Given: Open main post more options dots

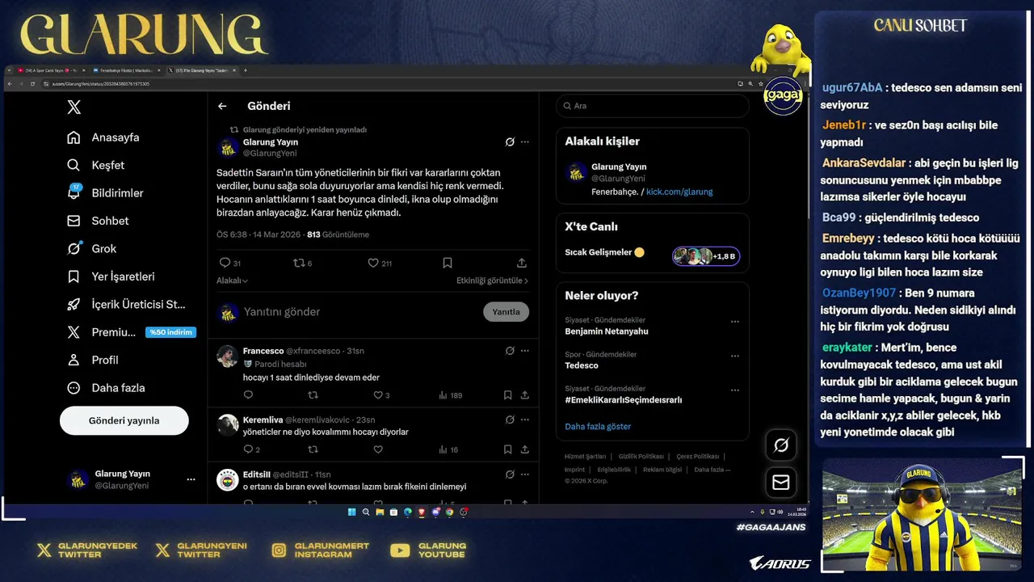Looking at the screenshot, I should point(525,141).
